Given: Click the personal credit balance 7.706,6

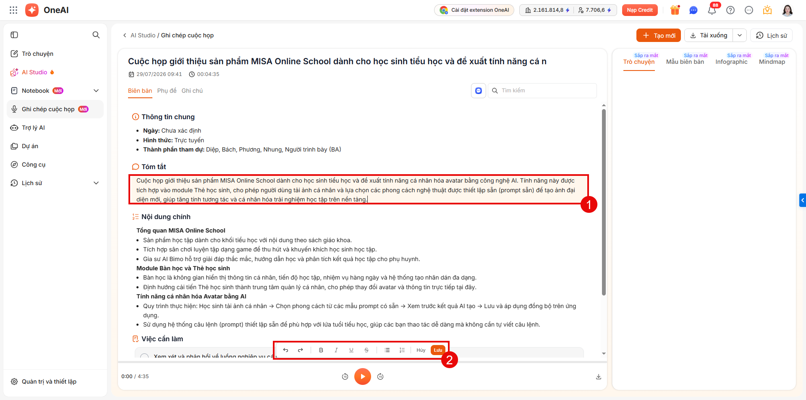Looking at the screenshot, I should 594,10.
